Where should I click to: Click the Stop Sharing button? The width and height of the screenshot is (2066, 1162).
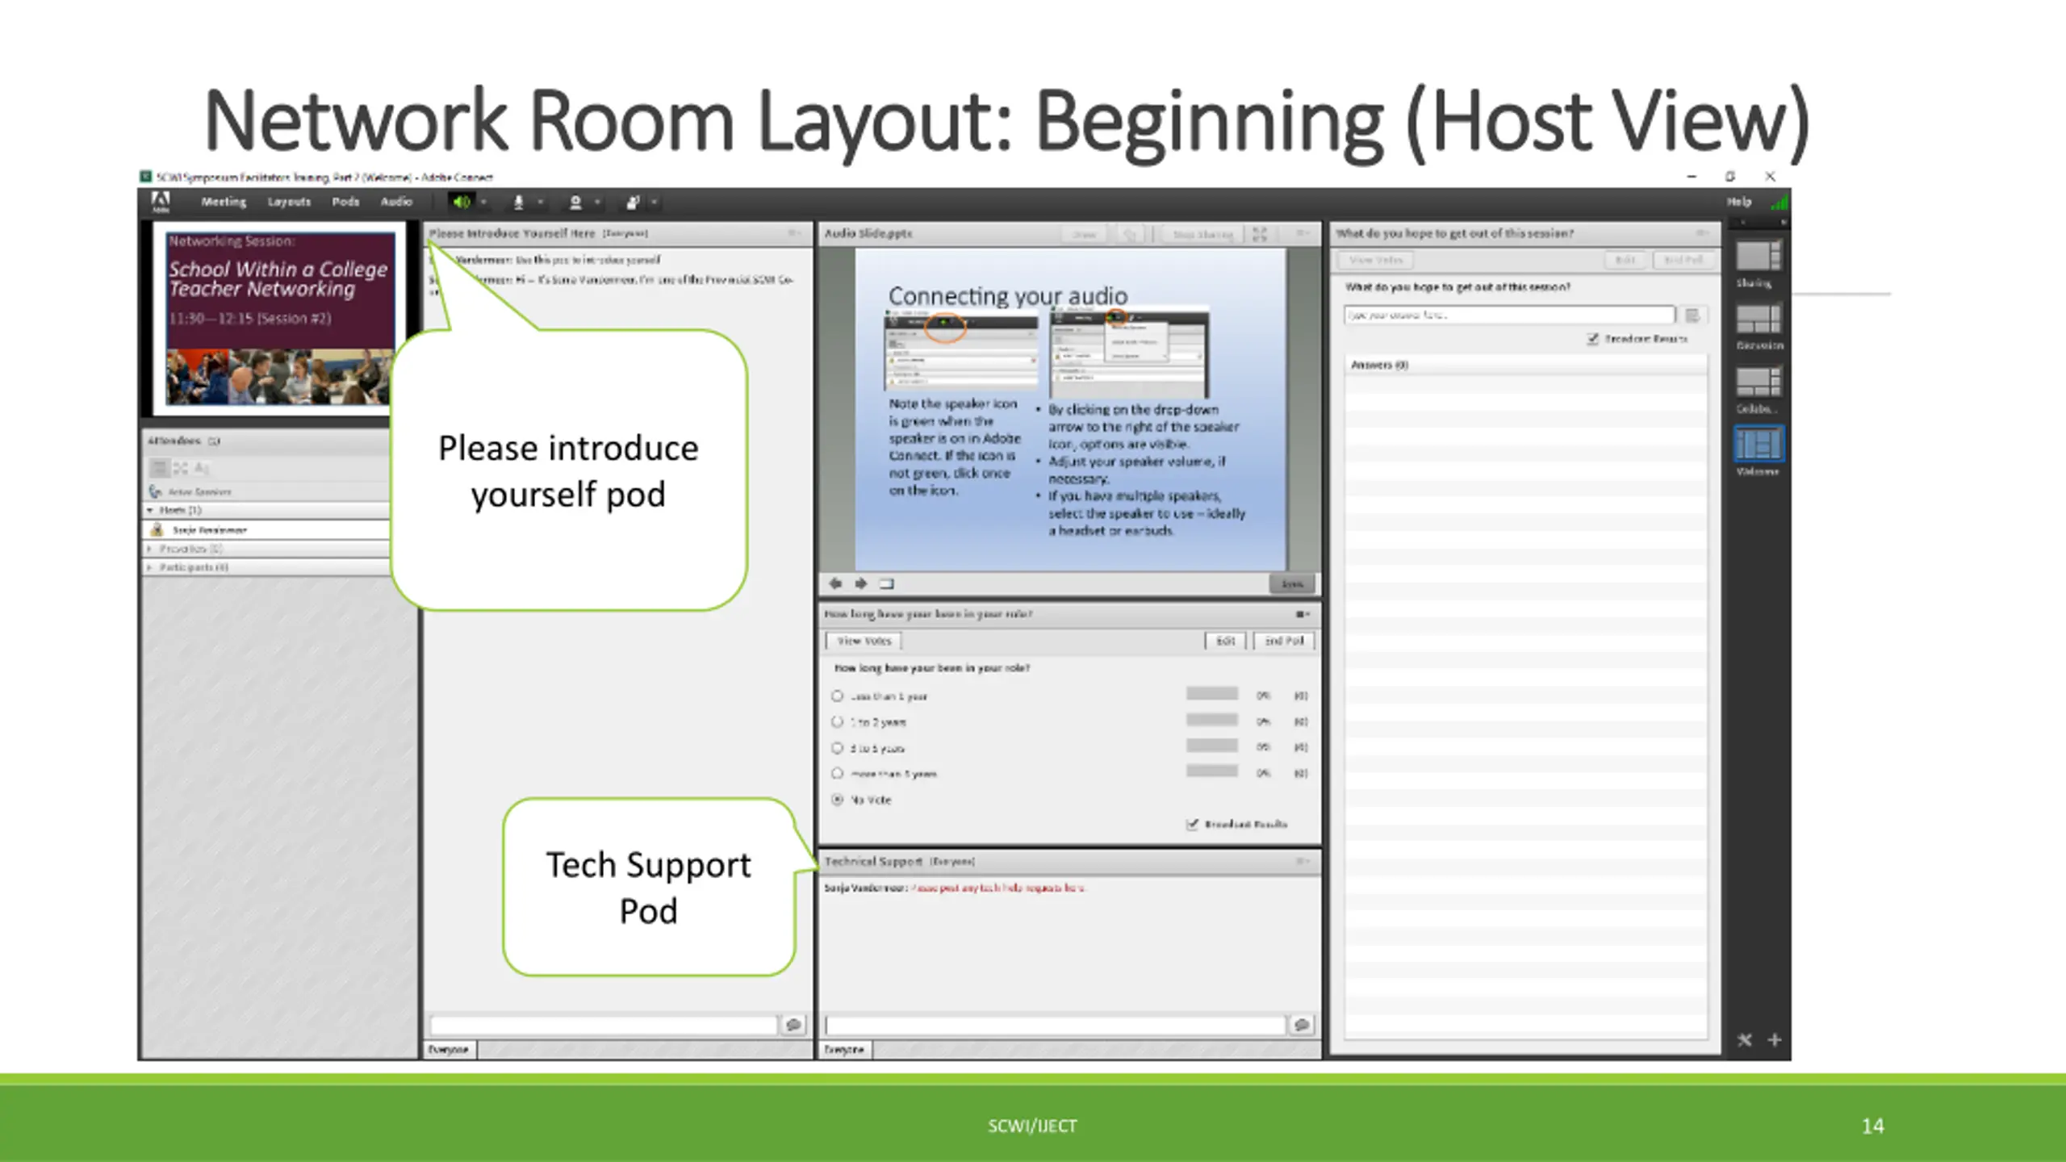1202,234
